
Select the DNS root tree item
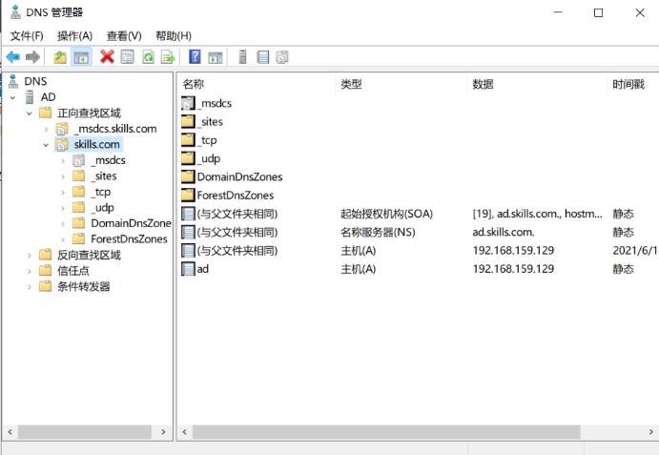35,81
